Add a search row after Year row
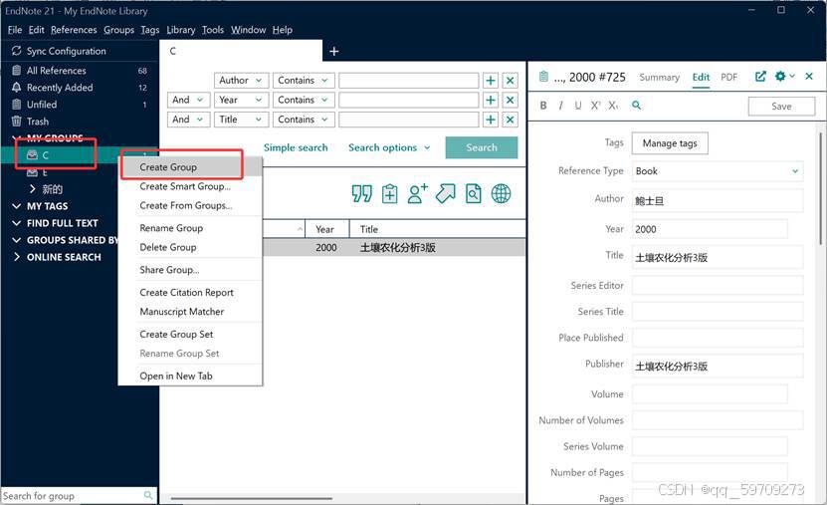Image resolution: width=827 pixels, height=505 pixels. (491, 100)
